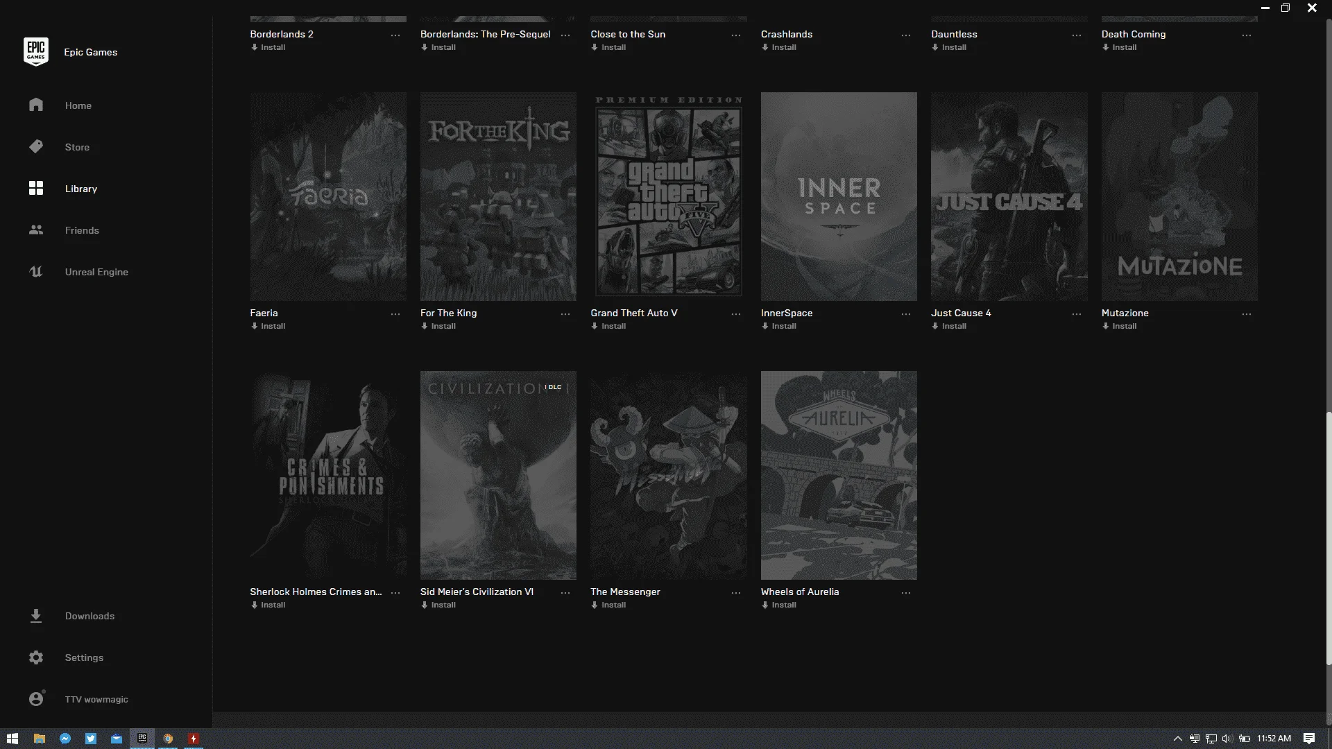Open the Settings label in sidebar
Screen dimensions: 1332x749
click(x=84, y=657)
